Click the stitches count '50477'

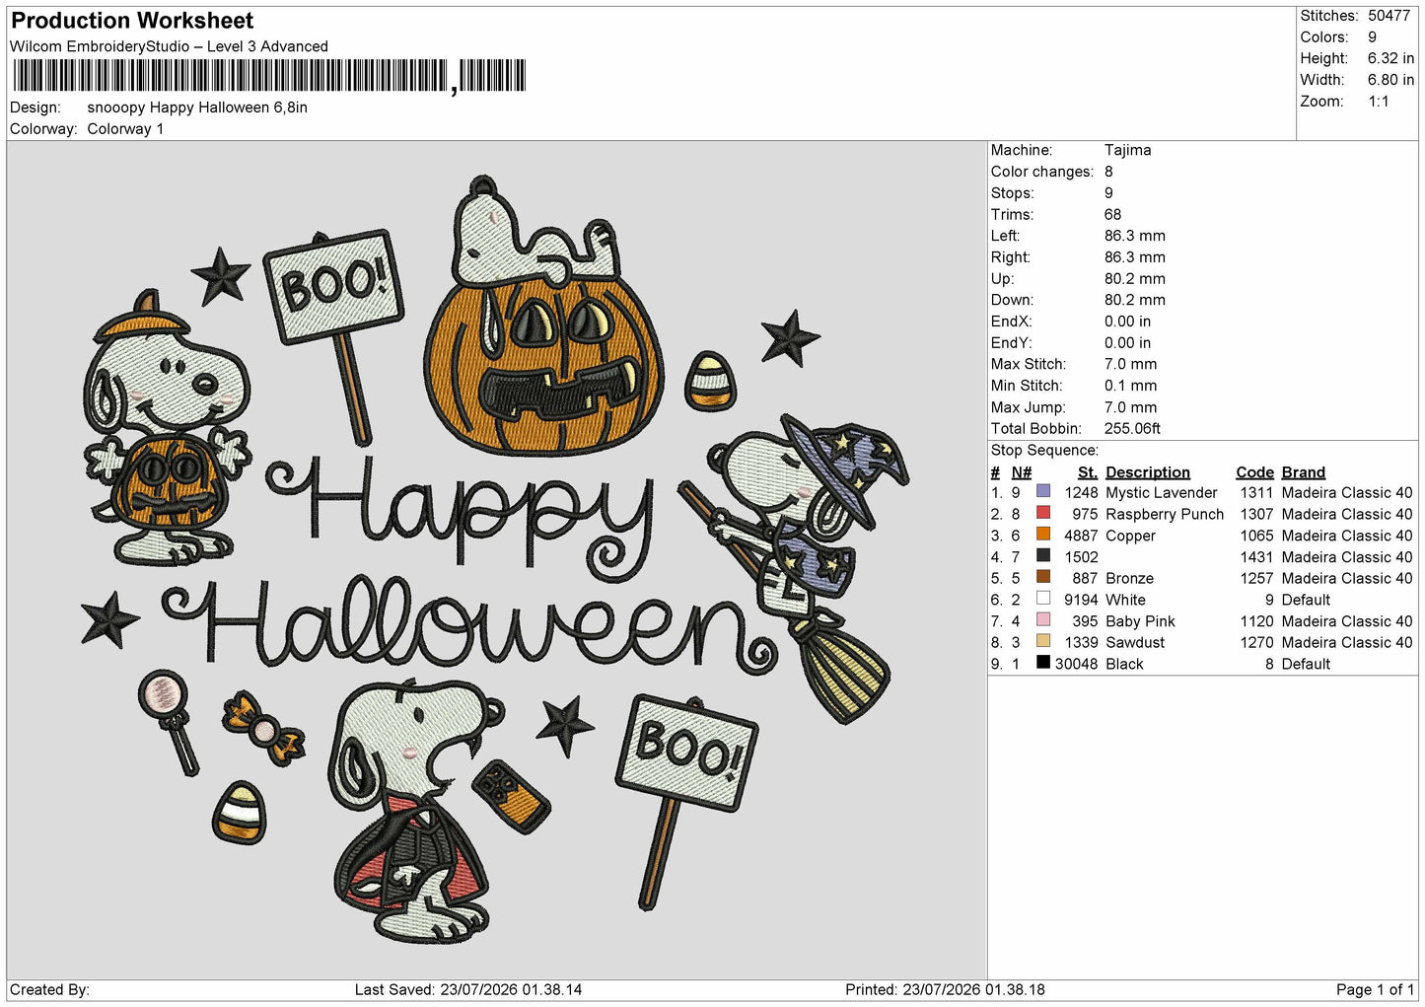click(x=1389, y=16)
